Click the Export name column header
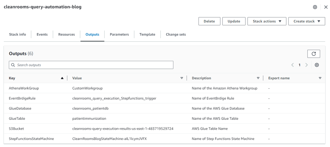The height and width of the screenshot is (147, 330). click(x=279, y=78)
